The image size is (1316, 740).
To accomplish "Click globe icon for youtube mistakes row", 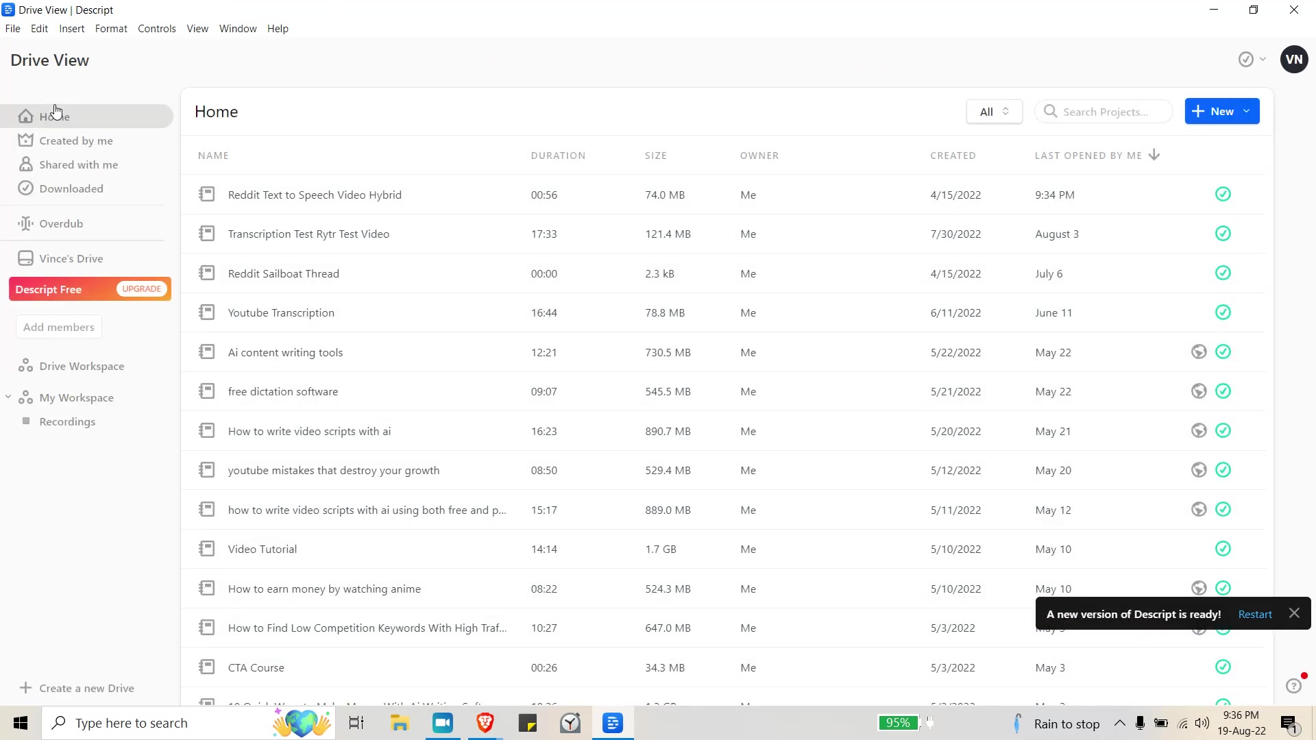I will pyautogui.click(x=1199, y=470).
